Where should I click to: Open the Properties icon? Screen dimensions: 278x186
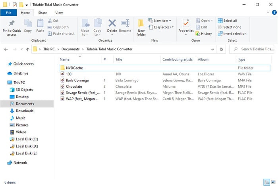[186, 23]
